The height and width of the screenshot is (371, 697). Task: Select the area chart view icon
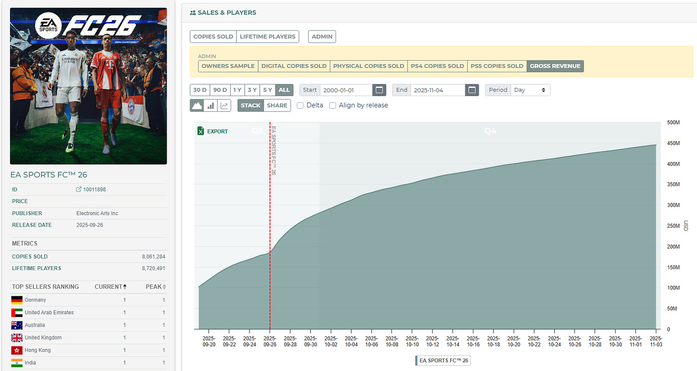(x=197, y=105)
